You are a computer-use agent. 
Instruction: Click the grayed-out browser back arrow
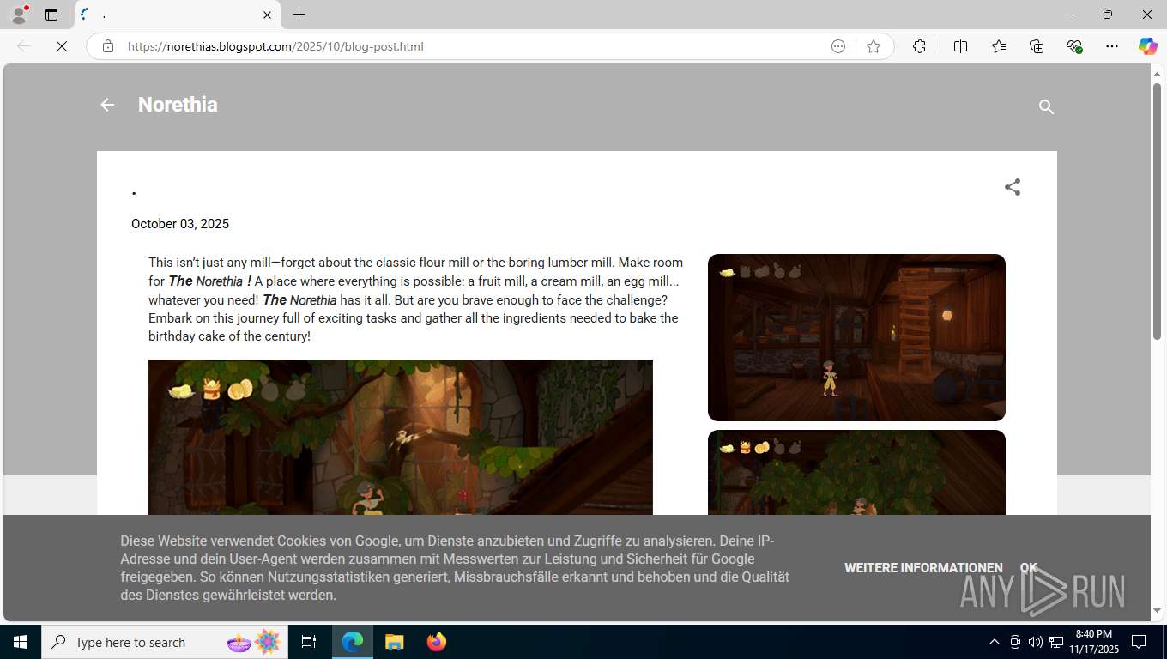[x=24, y=46]
